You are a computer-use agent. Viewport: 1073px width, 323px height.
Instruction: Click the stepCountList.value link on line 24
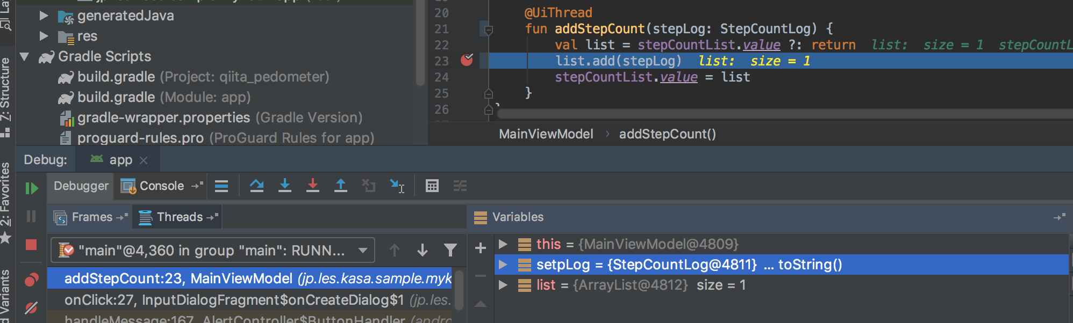point(626,77)
